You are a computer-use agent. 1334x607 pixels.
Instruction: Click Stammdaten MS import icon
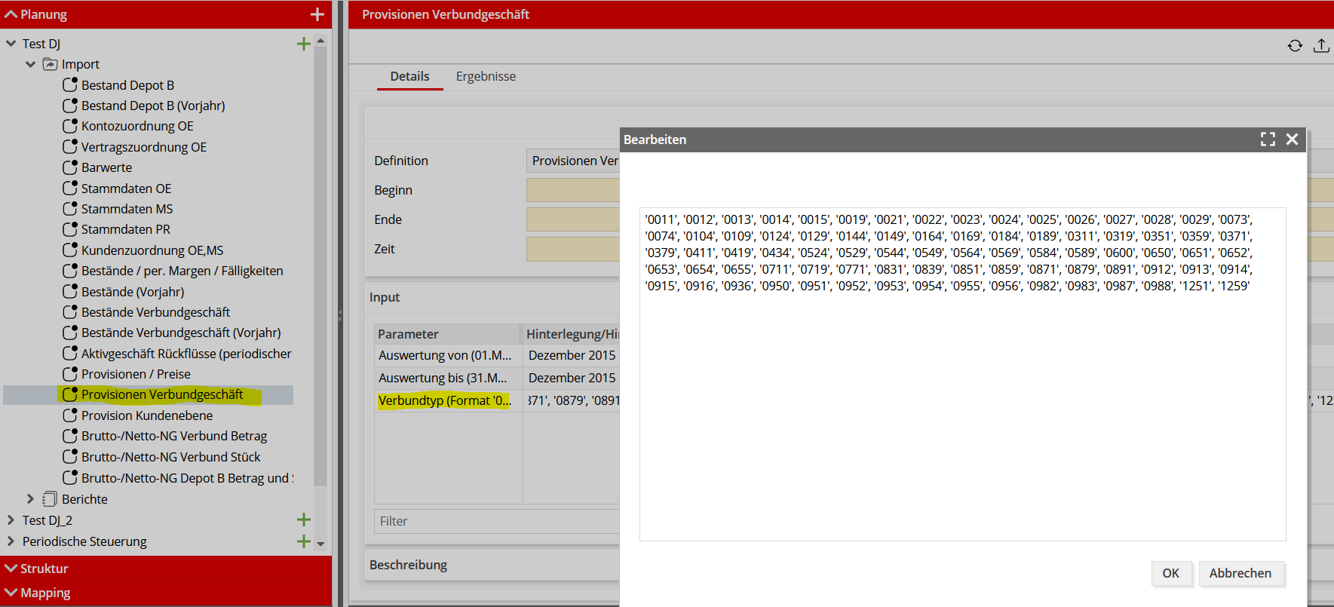pos(70,208)
